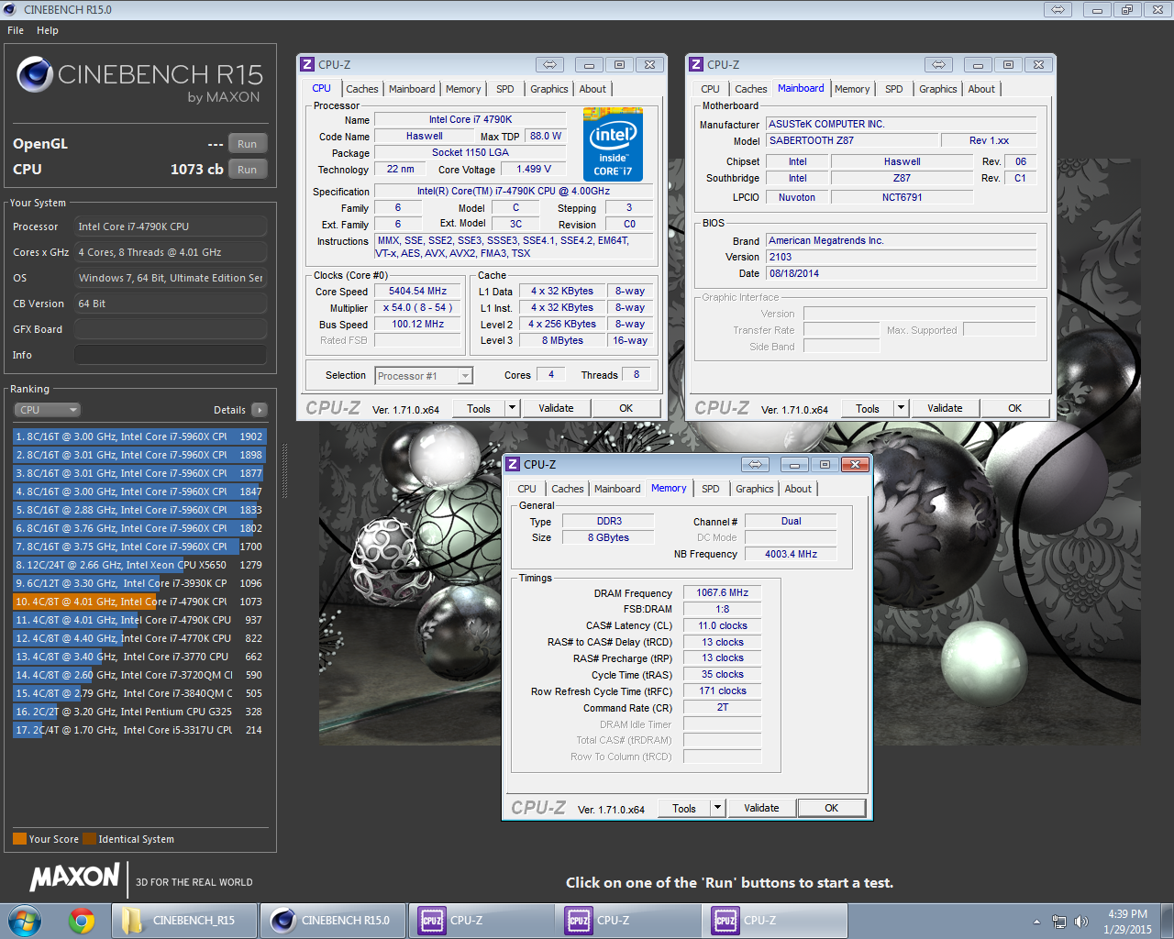Image resolution: width=1174 pixels, height=939 pixels.
Task: Select ranking row 1 i7-5960X 1902
Action: tap(139, 436)
